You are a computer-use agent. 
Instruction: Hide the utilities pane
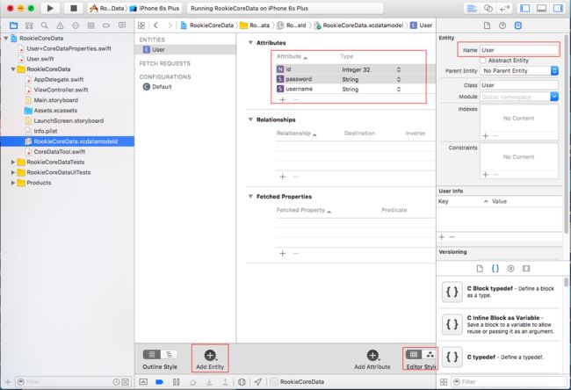pyautogui.click(x=558, y=9)
